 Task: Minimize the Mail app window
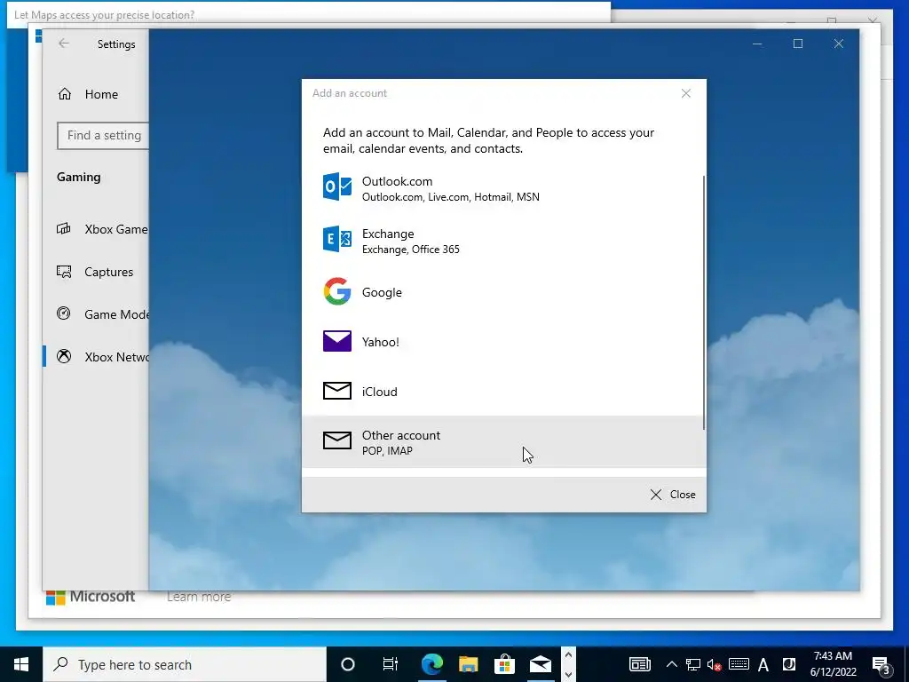[x=757, y=44]
